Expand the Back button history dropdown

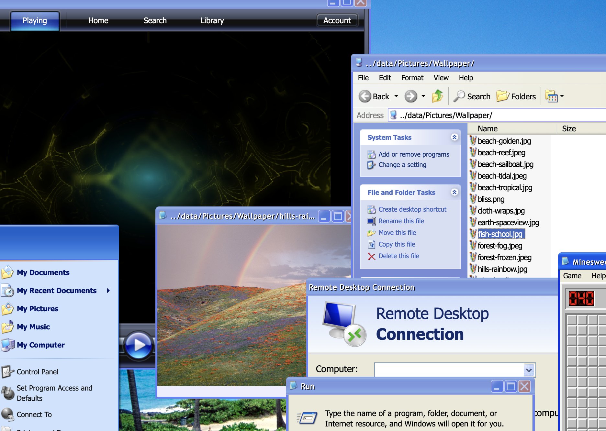(x=396, y=96)
